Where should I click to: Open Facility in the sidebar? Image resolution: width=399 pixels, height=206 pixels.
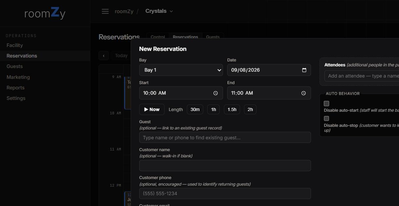coord(45,45)
